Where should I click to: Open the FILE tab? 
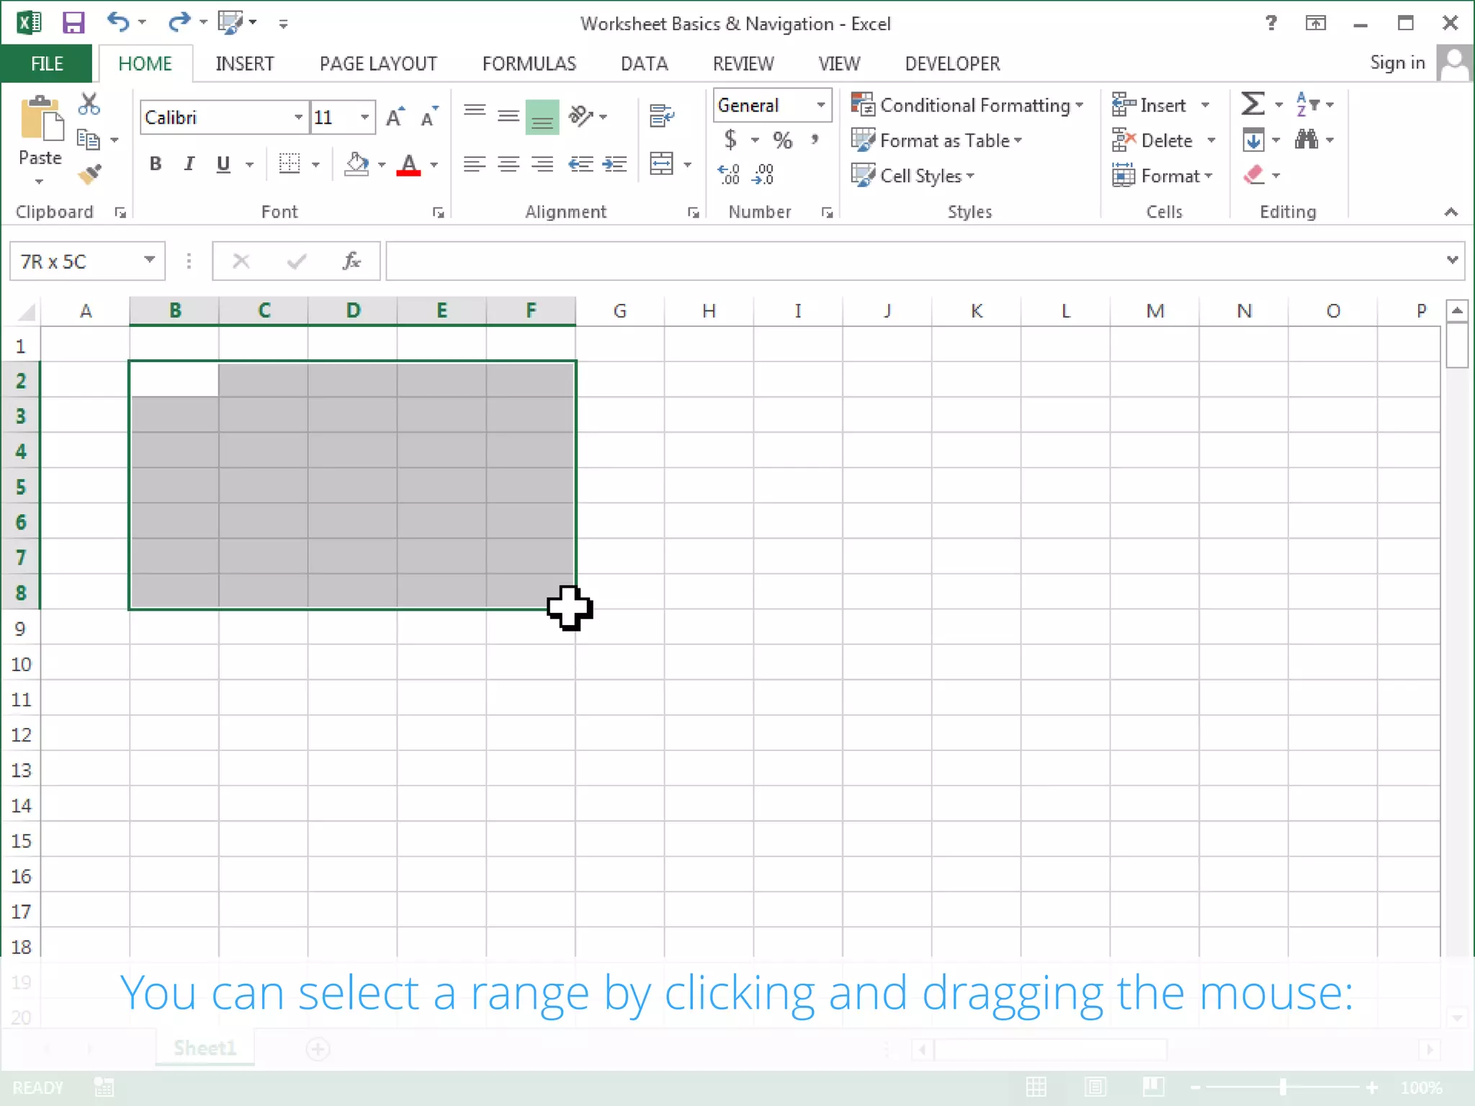(x=47, y=63)
